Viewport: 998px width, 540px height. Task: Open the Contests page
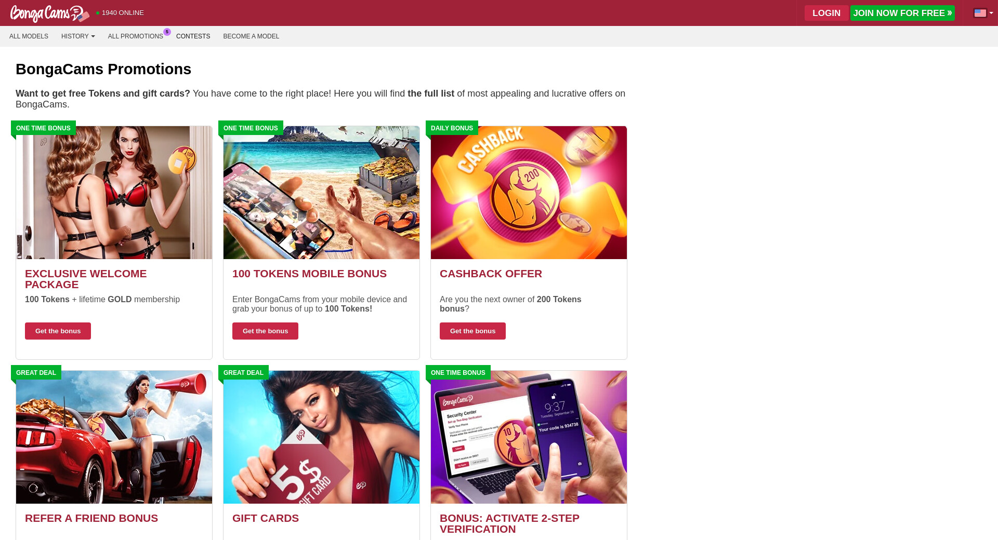[193, 36]
